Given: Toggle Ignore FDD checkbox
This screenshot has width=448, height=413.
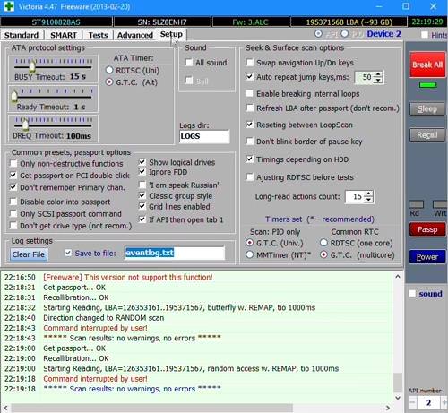Looking at the screenshot, I should 142,172.
